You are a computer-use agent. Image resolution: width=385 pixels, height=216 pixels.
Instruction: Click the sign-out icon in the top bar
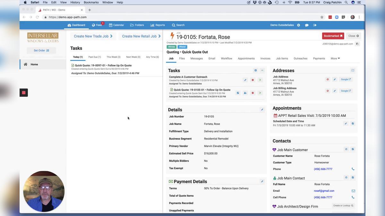click(315, 25)
